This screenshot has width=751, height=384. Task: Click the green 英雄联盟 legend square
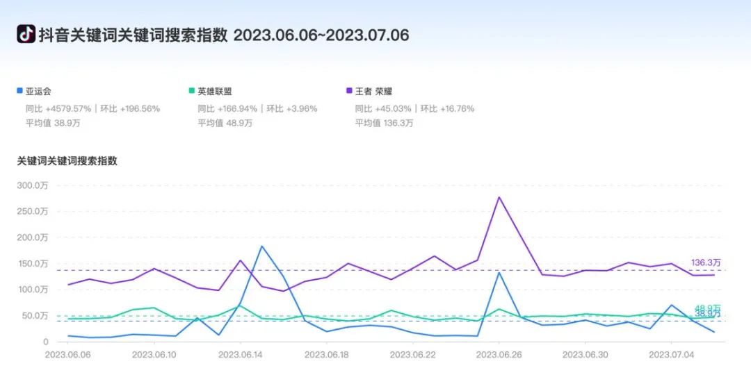[x=191, y=91]
